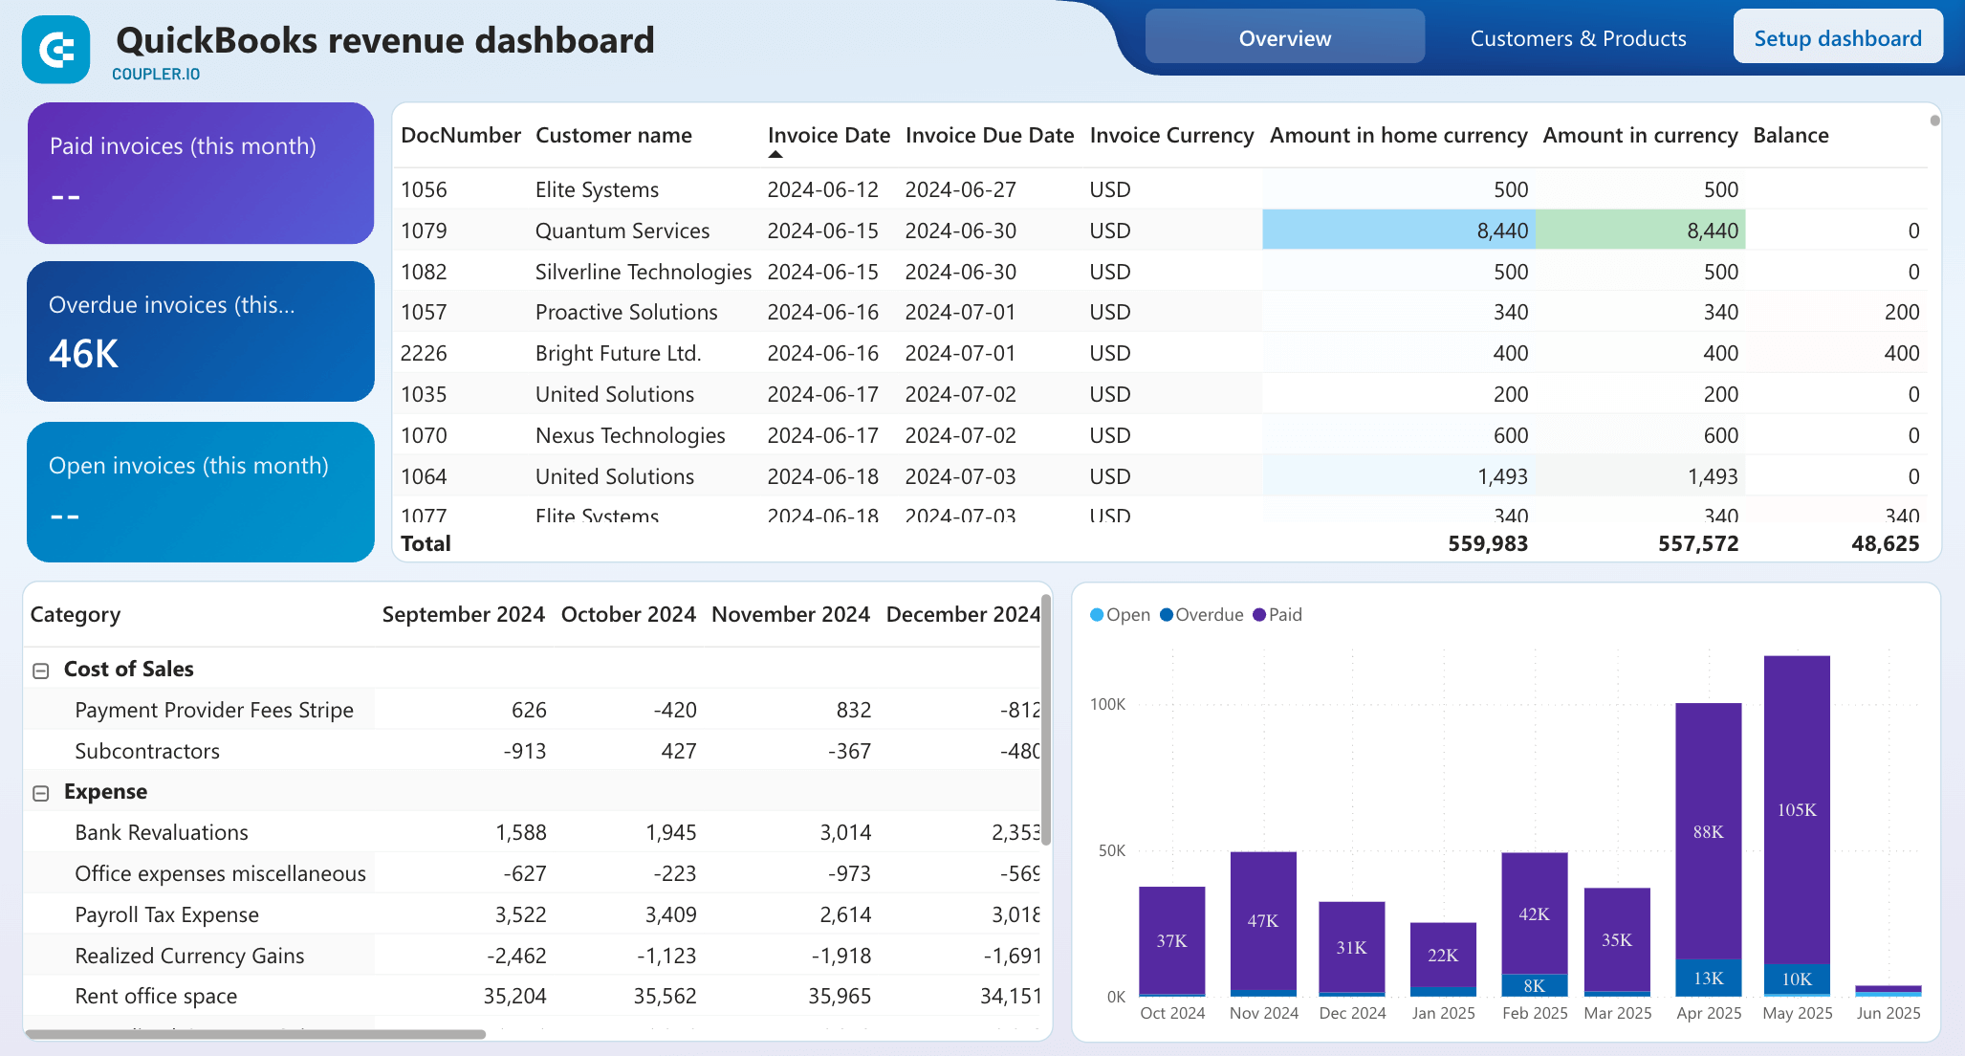Viewport: 1965px width, 1056px height.
Task: Click the Total 559,983 value
Action: click(1488, 543)
